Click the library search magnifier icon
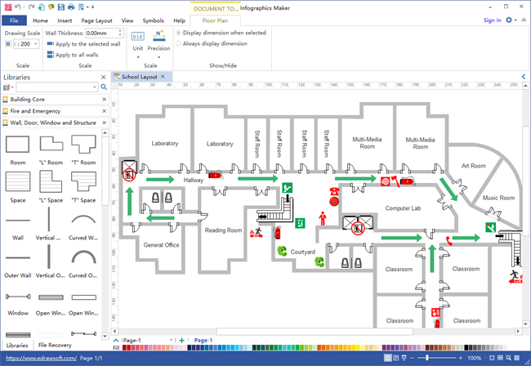 pyautogui.click(x=104, y=87)
